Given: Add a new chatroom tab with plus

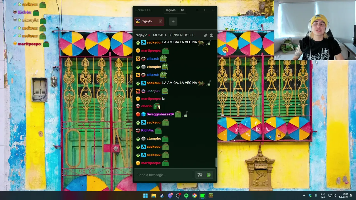Looking at the screenshot, I should 173,21.
